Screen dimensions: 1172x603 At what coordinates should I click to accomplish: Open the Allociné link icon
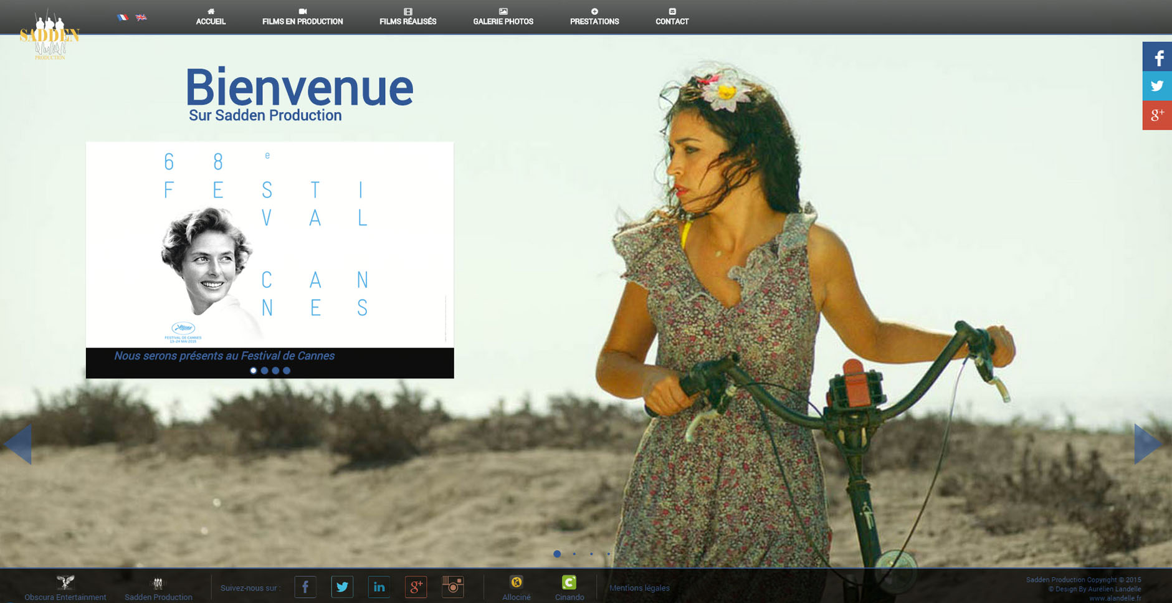point(517,583)
